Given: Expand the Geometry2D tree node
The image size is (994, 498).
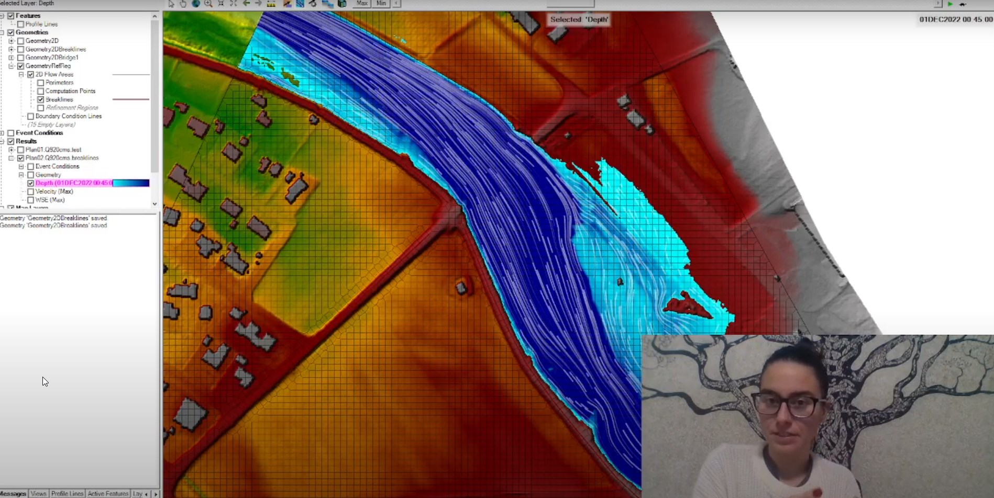Looking at the screenshot, I should pos(11,41).
